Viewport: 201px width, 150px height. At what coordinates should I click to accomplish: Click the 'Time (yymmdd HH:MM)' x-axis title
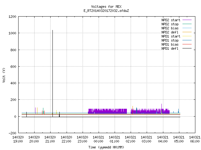[x=106, y=147]
